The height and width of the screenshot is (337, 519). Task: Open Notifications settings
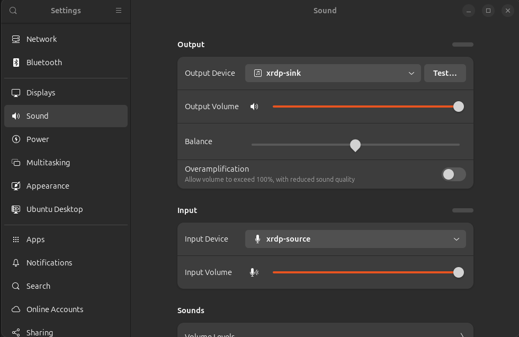click(x=66, y=262)
